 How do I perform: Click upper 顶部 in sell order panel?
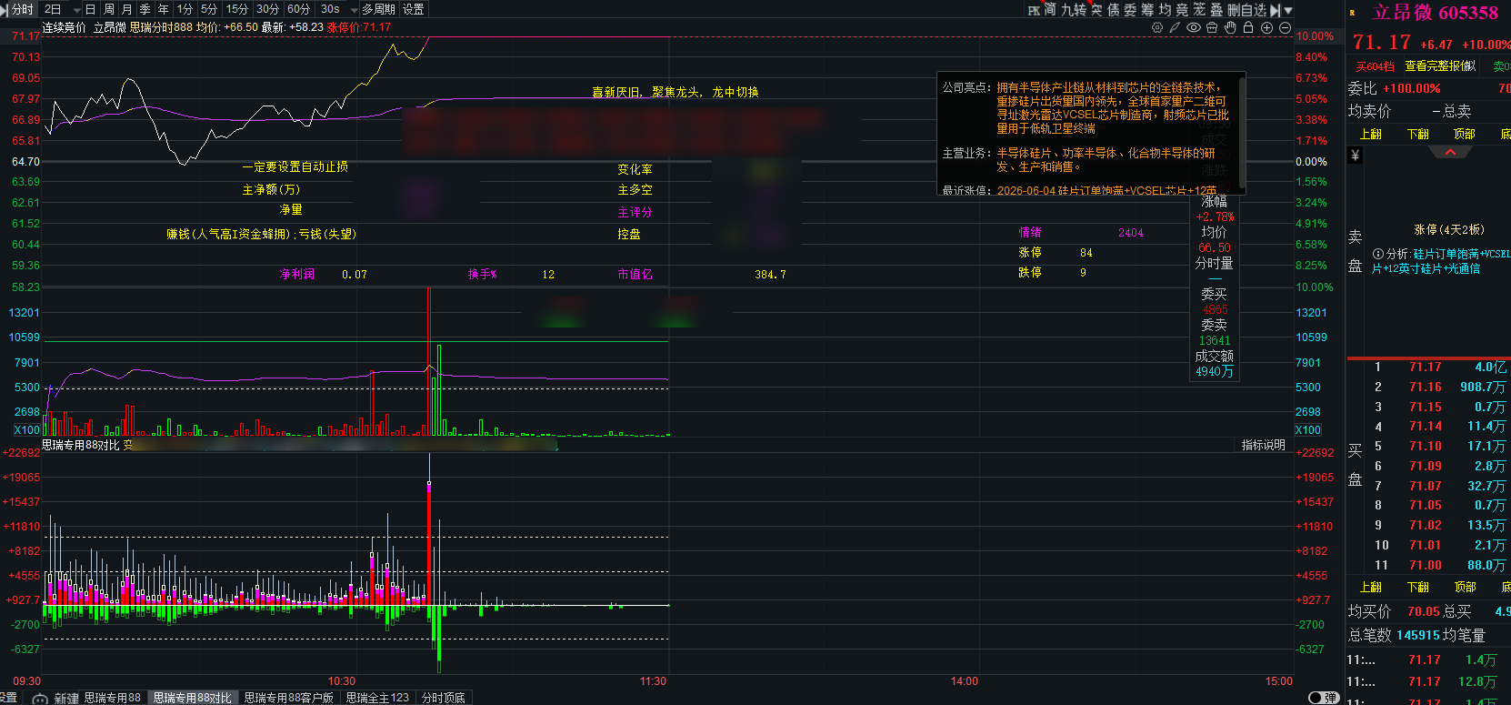pyautogui.click(x=1465, y=134)
